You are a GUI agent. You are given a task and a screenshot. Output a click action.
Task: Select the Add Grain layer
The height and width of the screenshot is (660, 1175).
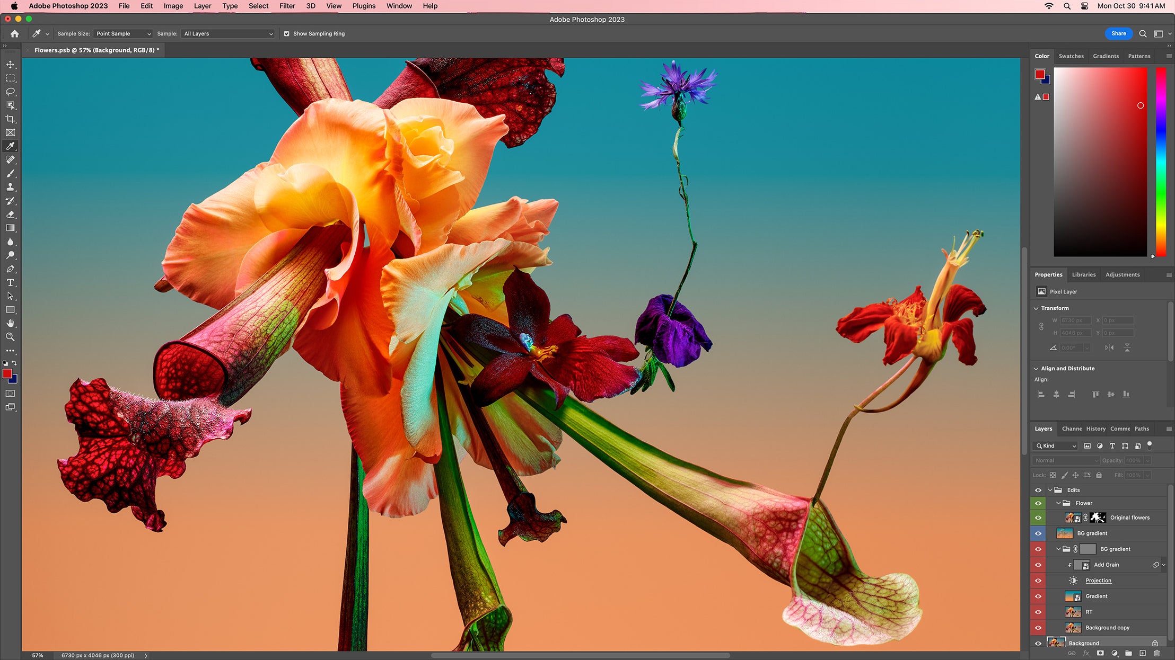(x=1106, y=565)
